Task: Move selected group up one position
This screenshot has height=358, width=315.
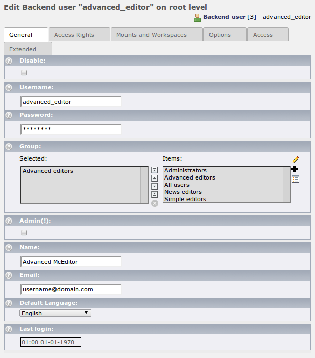Action: click(x=154, y=178)
